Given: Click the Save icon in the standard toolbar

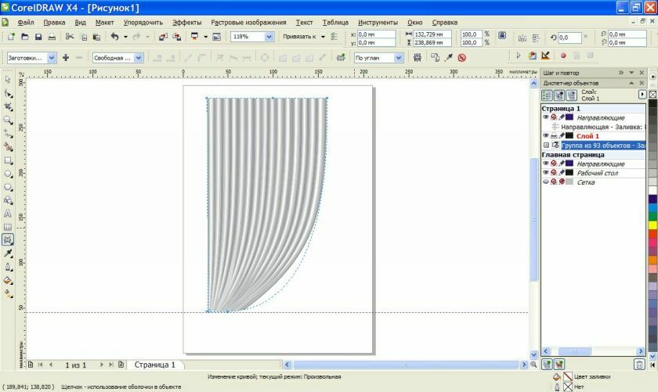Looking at the screenshot, I should point(38,37).
